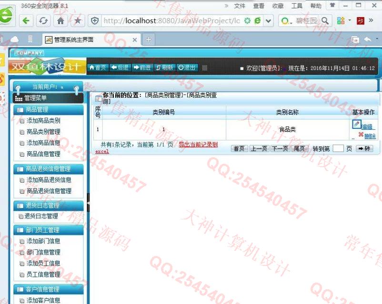Click the 管理菜单 header grid icon
This screenshot has height=304, width=382.
(19, 98)
